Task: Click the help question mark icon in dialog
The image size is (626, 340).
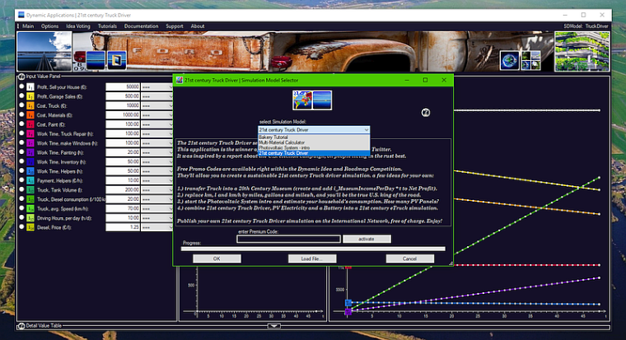Action: (x=426, y=112)
